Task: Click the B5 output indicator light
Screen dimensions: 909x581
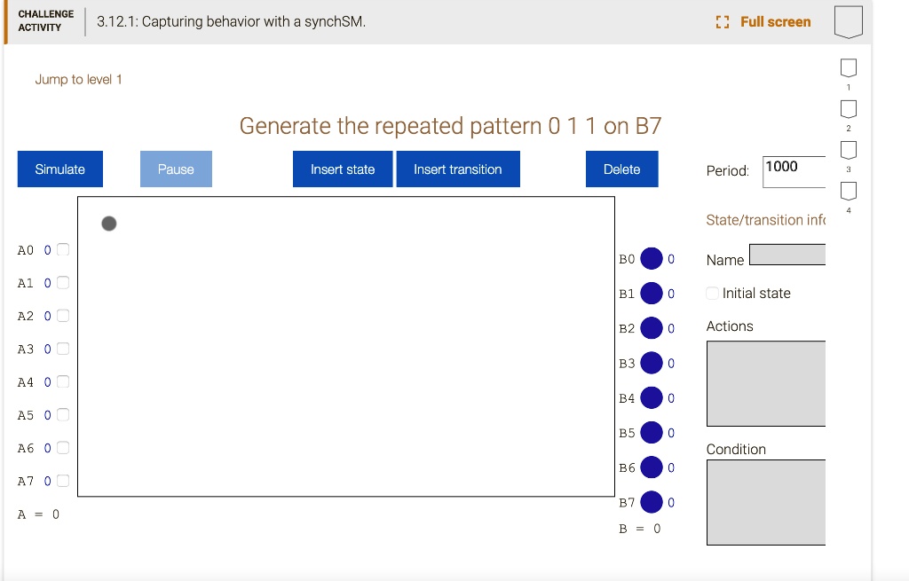Action: [653, 433]
